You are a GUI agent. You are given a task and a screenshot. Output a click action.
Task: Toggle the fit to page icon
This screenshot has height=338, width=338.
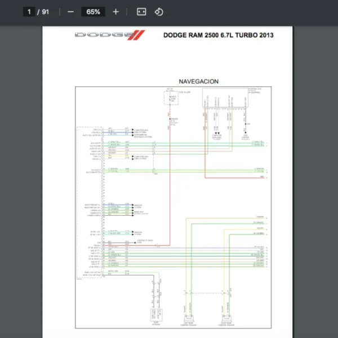point(141,12)
